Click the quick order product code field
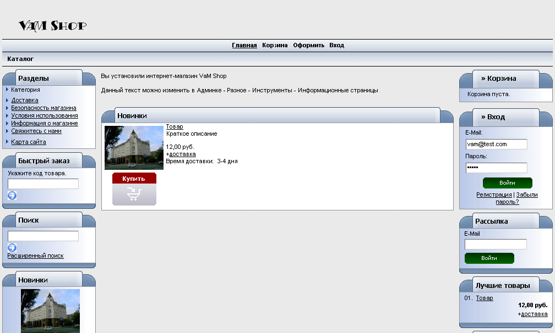The height and width of the screenshot is (333, 555). tap(43, 184)
